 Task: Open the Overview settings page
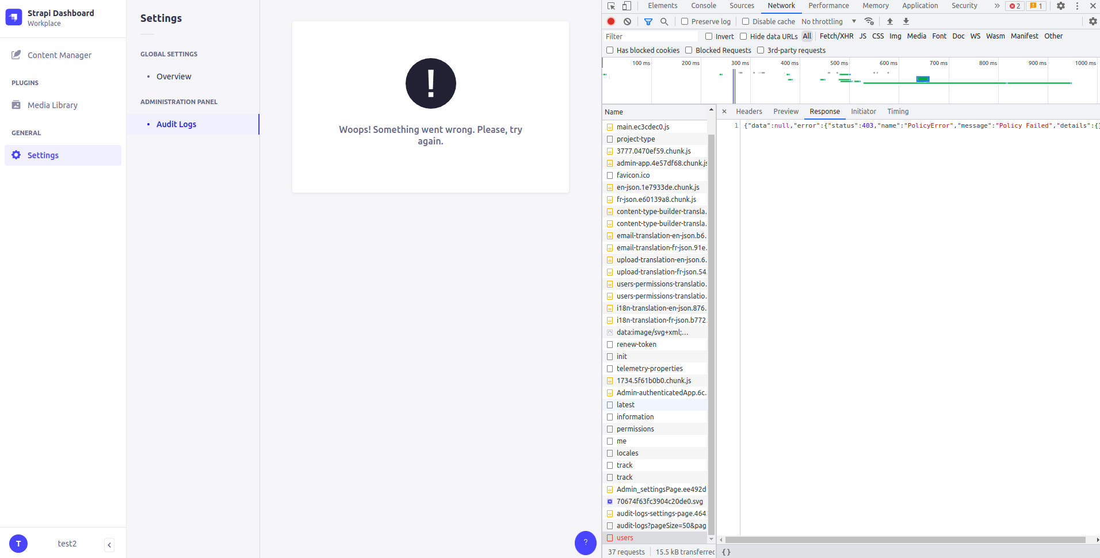point(174,76)
